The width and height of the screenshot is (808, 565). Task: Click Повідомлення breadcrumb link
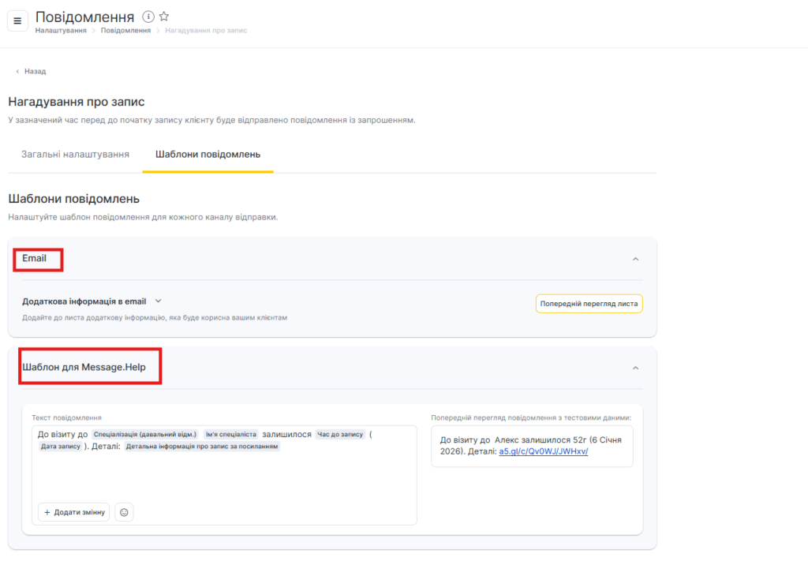pos(125,30)
